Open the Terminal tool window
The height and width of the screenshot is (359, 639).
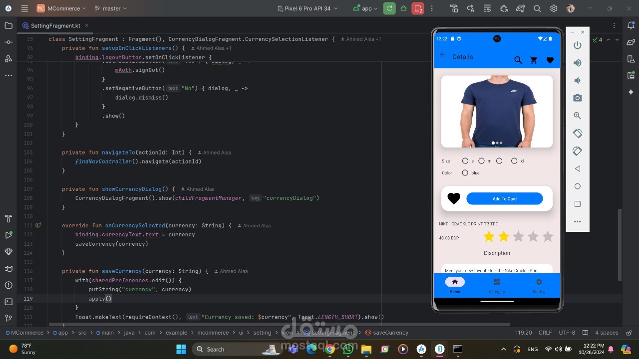(x=8, y=302)
